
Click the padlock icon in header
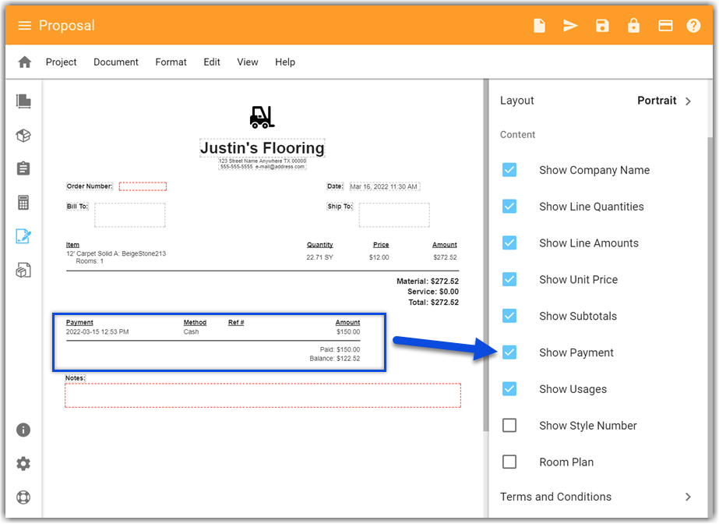[x=633, y=25]
